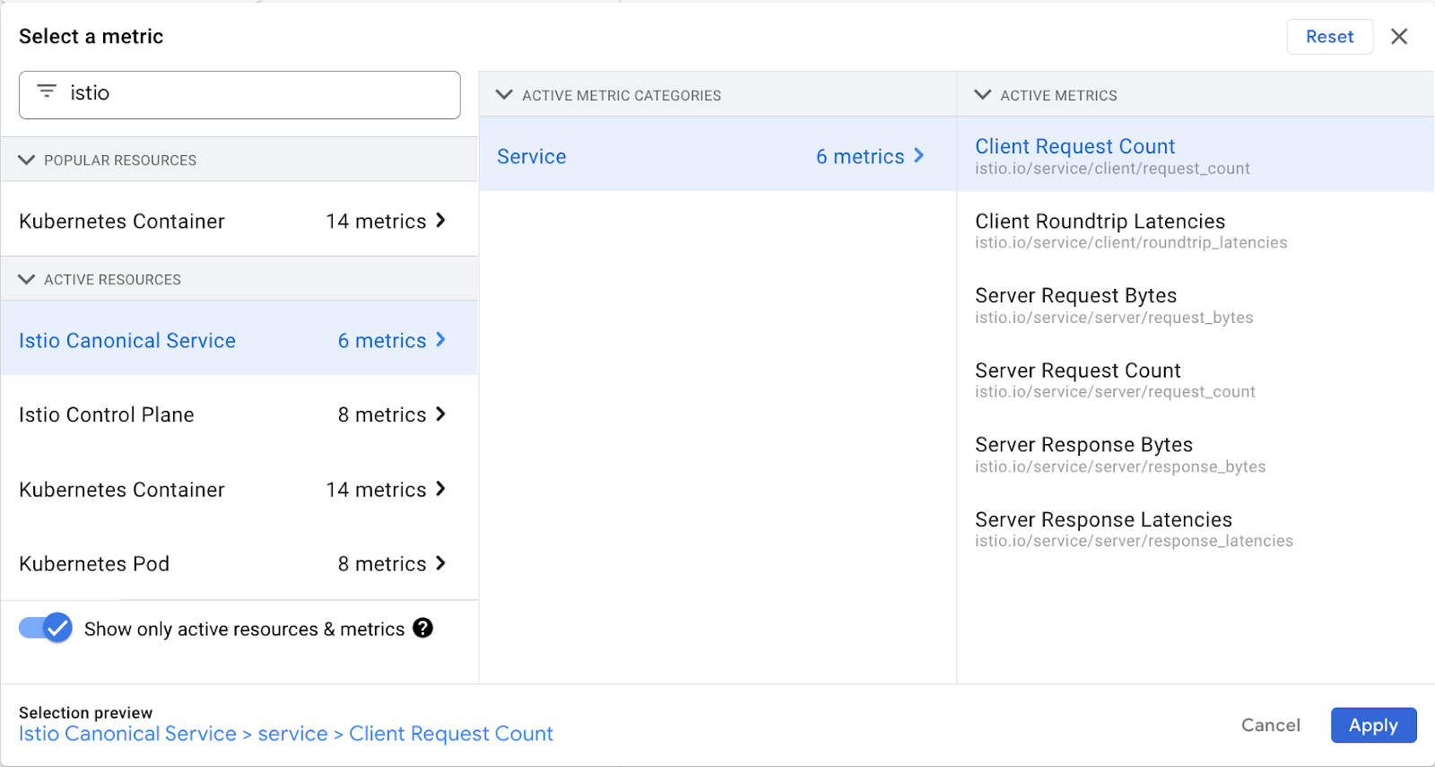
Task: Select Istio Control Plane resource
Action: pos(239,414)
